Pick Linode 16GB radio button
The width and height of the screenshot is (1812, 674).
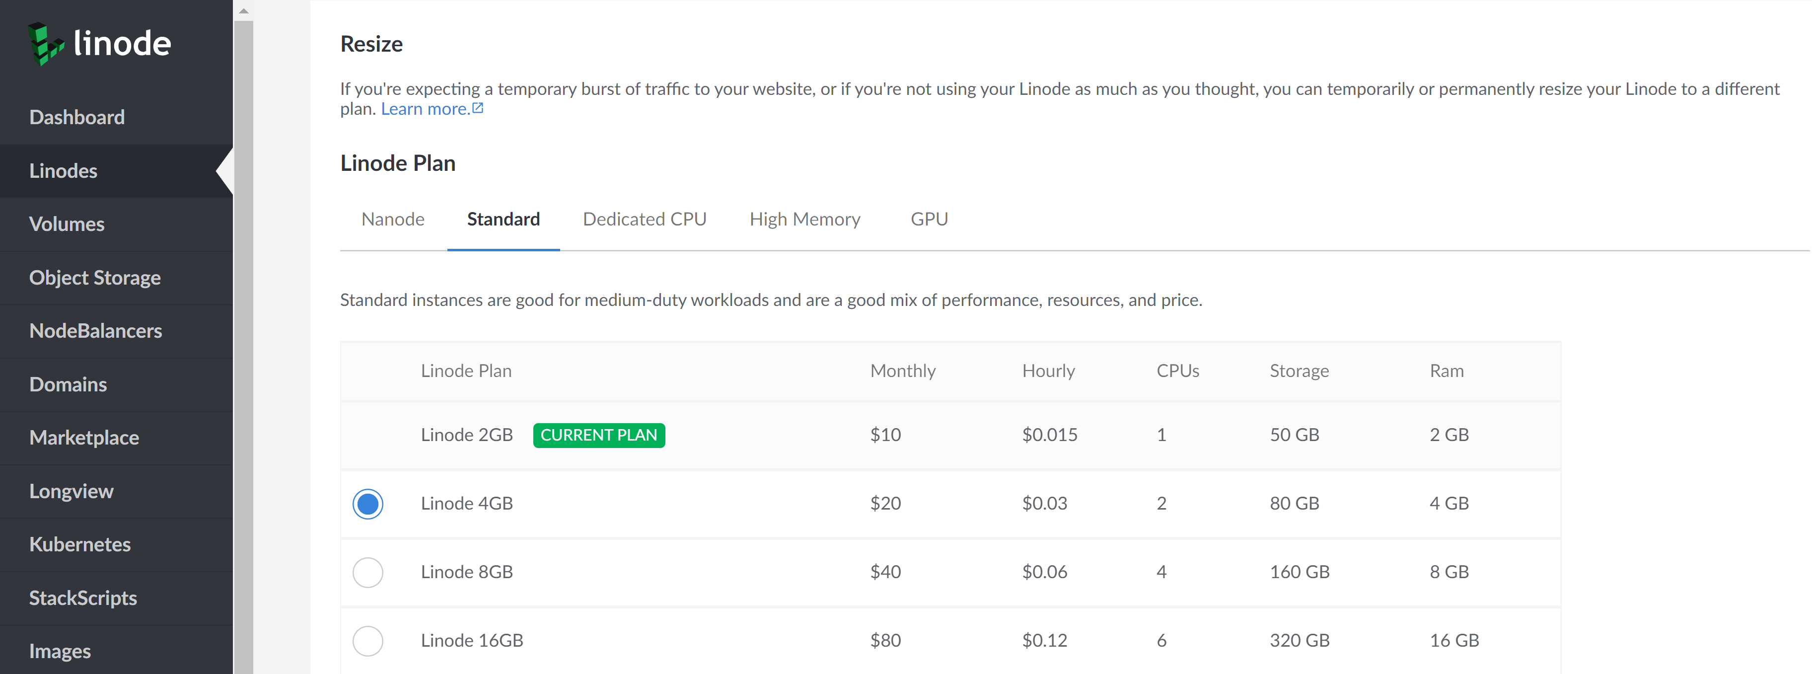click(368, 641)
